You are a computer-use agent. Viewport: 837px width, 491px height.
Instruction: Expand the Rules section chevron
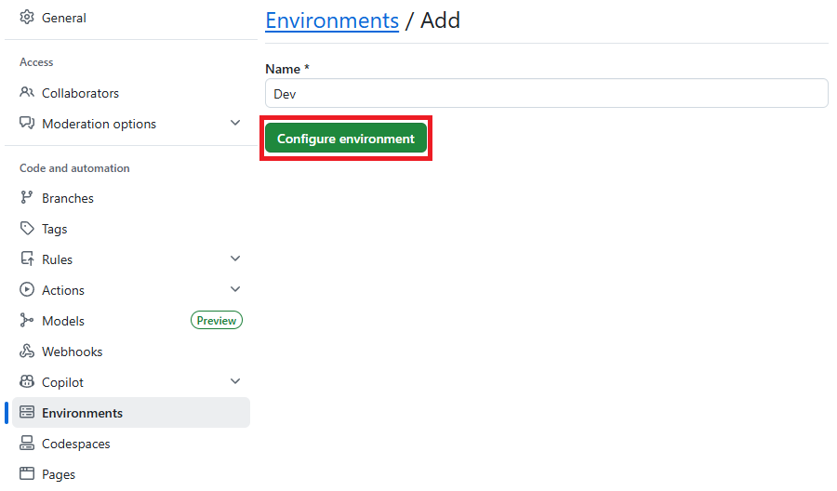[235, 259]
